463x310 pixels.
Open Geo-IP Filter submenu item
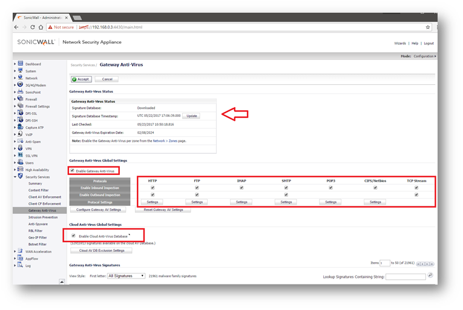point(38,237)
